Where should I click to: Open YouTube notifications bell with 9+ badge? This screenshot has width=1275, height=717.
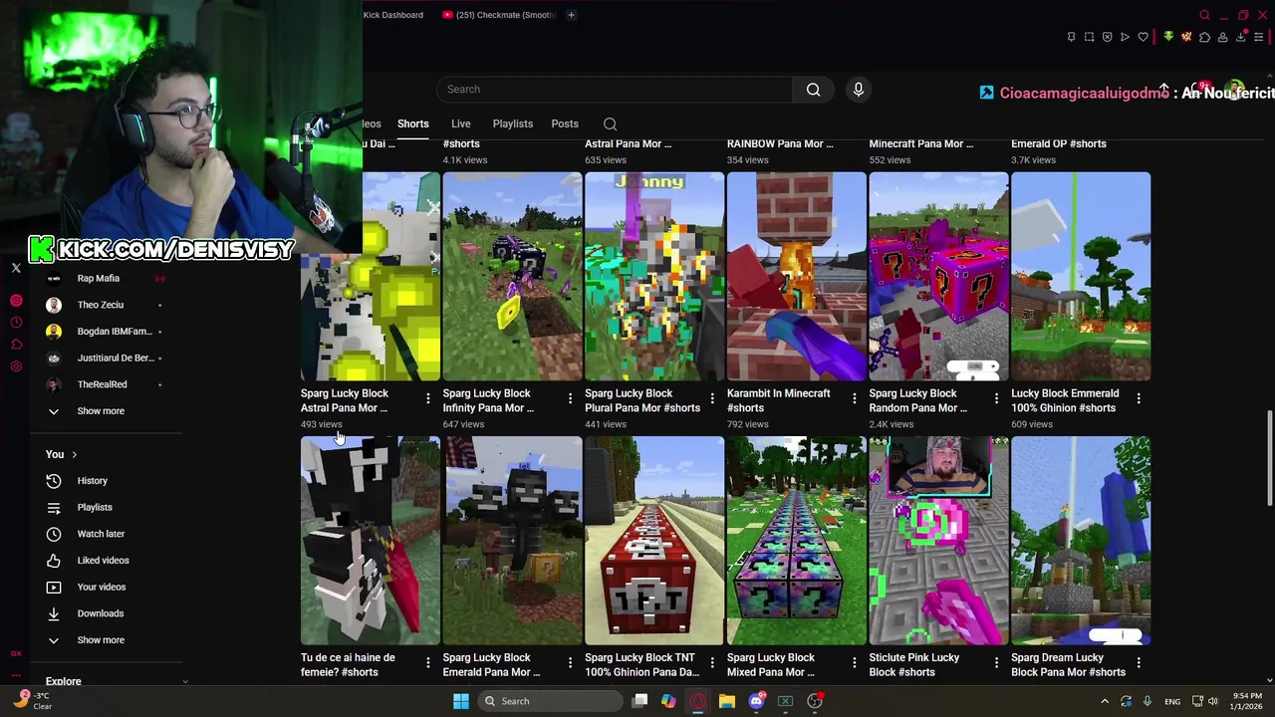[1200, 90]
